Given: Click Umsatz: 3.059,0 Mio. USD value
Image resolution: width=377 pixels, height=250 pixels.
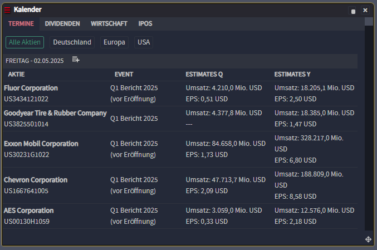Looking at the screenshot, I should point(224,210).
